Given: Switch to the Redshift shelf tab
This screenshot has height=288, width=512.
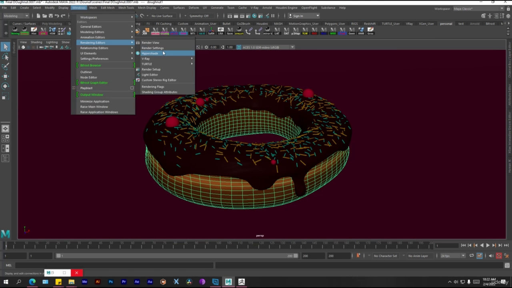Looking at the screenshot, I should click(x=370, y=24).
